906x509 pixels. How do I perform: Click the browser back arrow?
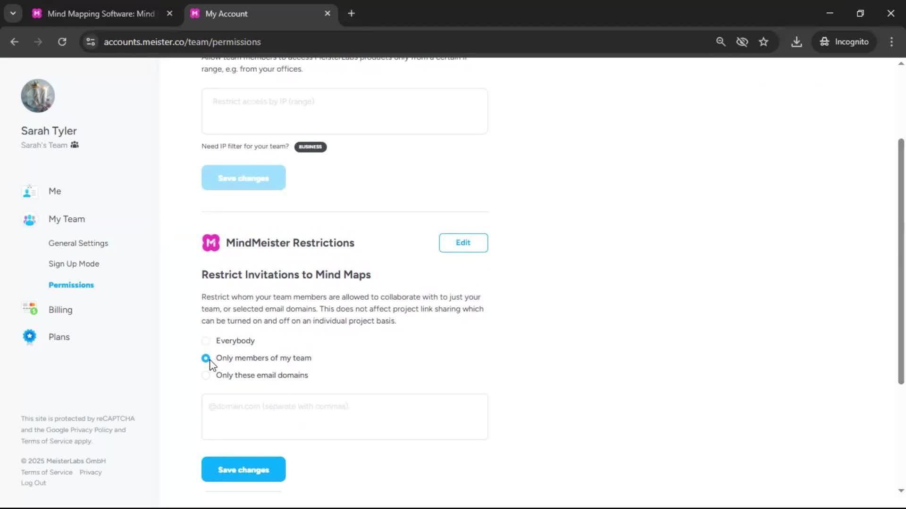click(15, 42)
